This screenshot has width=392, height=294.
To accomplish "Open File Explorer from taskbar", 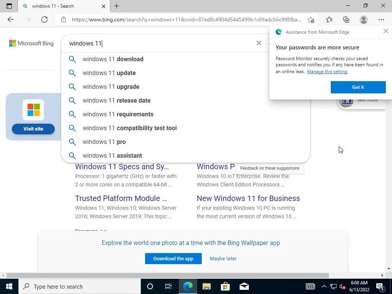I will pos(206,286).
